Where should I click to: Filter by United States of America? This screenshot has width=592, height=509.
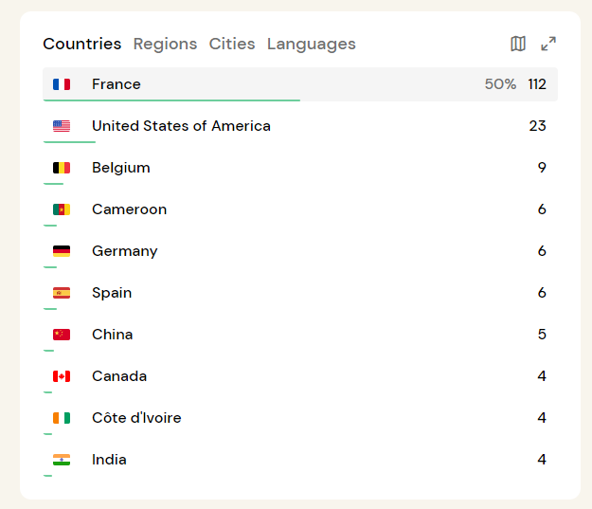tap(181, 126)
